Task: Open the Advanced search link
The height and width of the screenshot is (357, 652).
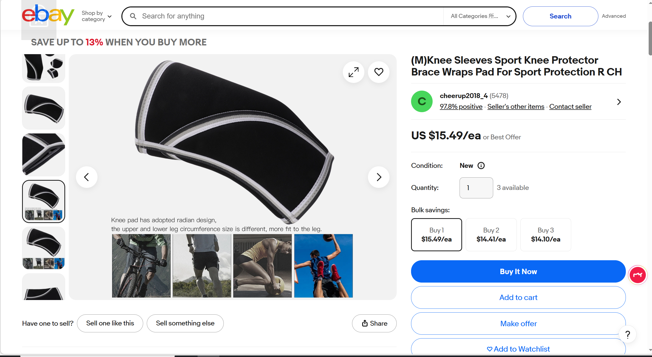Action: pyautogui.click(x=614, y=16)
